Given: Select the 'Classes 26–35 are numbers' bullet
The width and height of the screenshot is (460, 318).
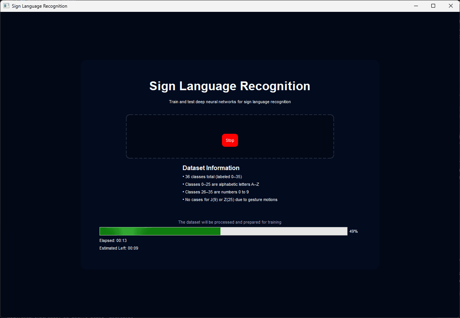Looking at the screenshot, I should (x=215, y=191).
